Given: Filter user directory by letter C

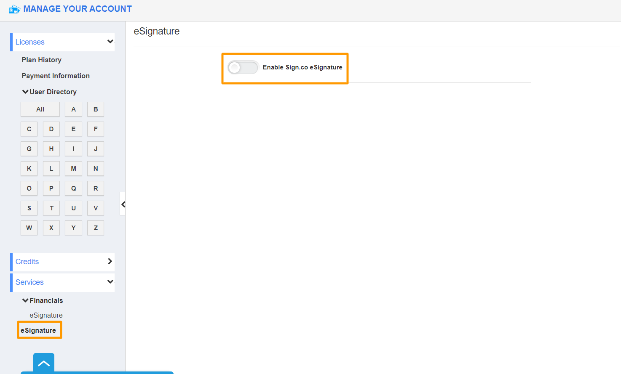Looking at the screenshot, I should coord(29,129).
